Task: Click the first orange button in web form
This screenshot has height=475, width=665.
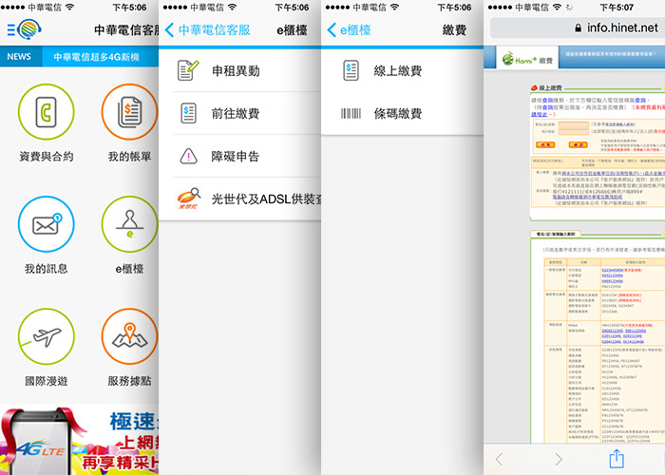Action: [x=545, y=144]
